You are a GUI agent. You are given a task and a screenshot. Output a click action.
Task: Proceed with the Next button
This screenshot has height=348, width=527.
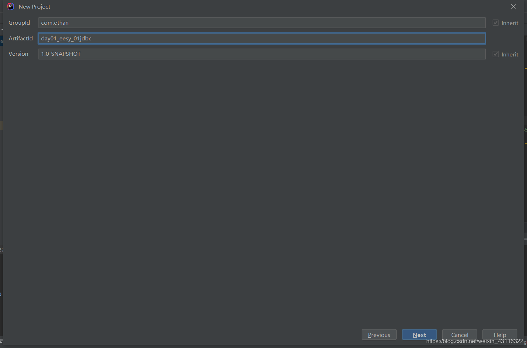point(419,335)
